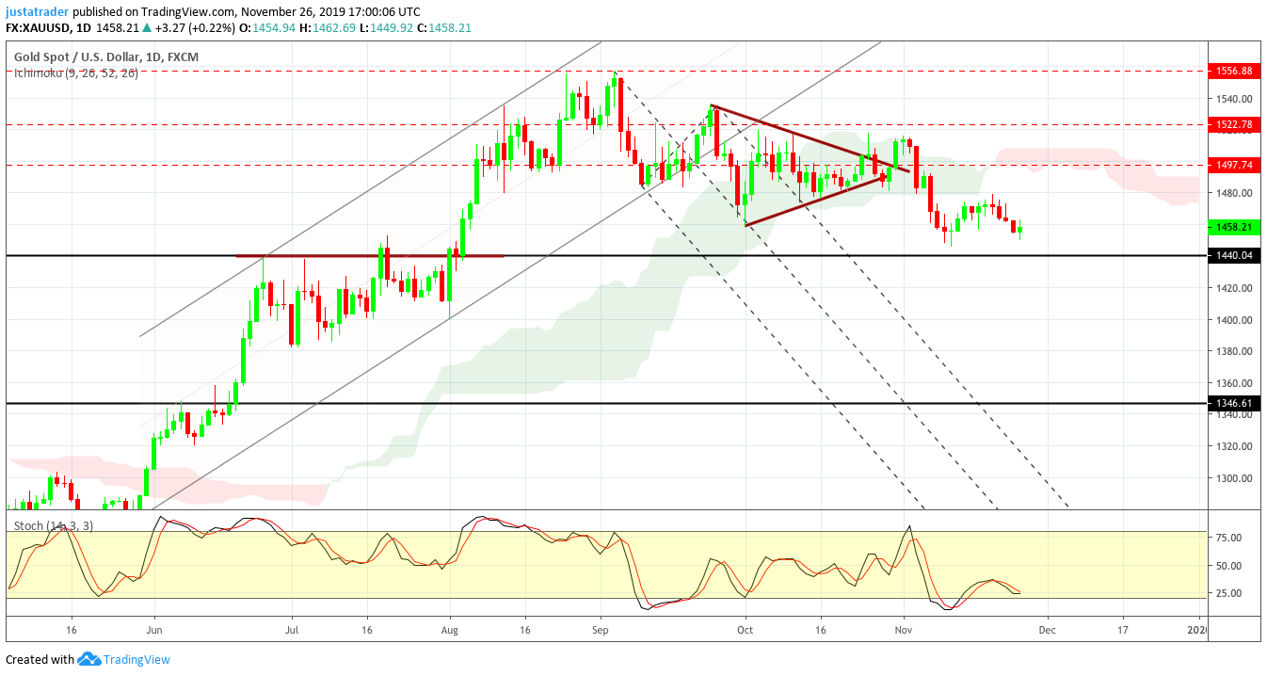The height and width of the screenshot is (676, 1267).
Task: Select the 1497.74 price tag
Action: [1233, 164]
